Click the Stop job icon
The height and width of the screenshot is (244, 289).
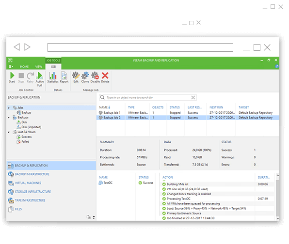click(21, 77)
